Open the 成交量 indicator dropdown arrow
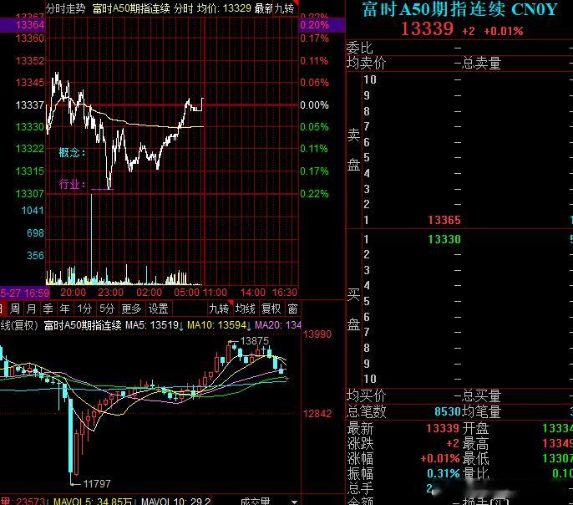Screen dimensions: 573x505 click(x=295, y=502)
